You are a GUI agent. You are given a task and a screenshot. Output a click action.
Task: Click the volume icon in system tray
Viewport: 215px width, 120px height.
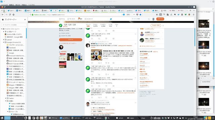click(183, 118)
